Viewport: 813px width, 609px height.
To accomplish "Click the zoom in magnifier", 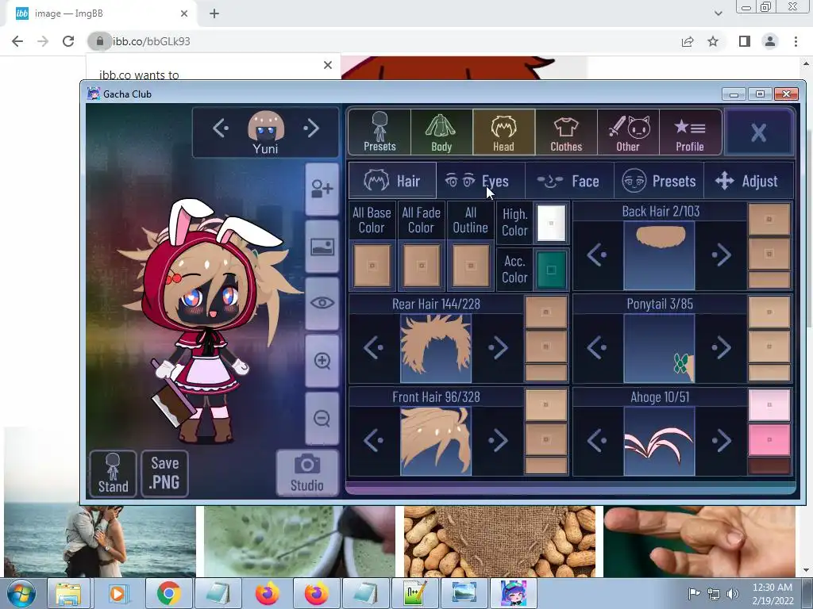I will [322, 361].
